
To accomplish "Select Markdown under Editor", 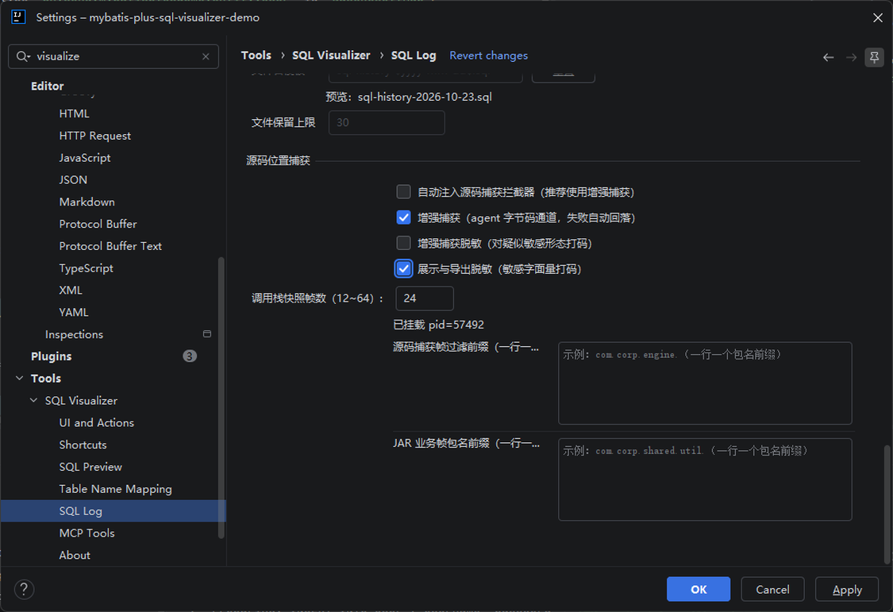I will (x=87, y=202).
